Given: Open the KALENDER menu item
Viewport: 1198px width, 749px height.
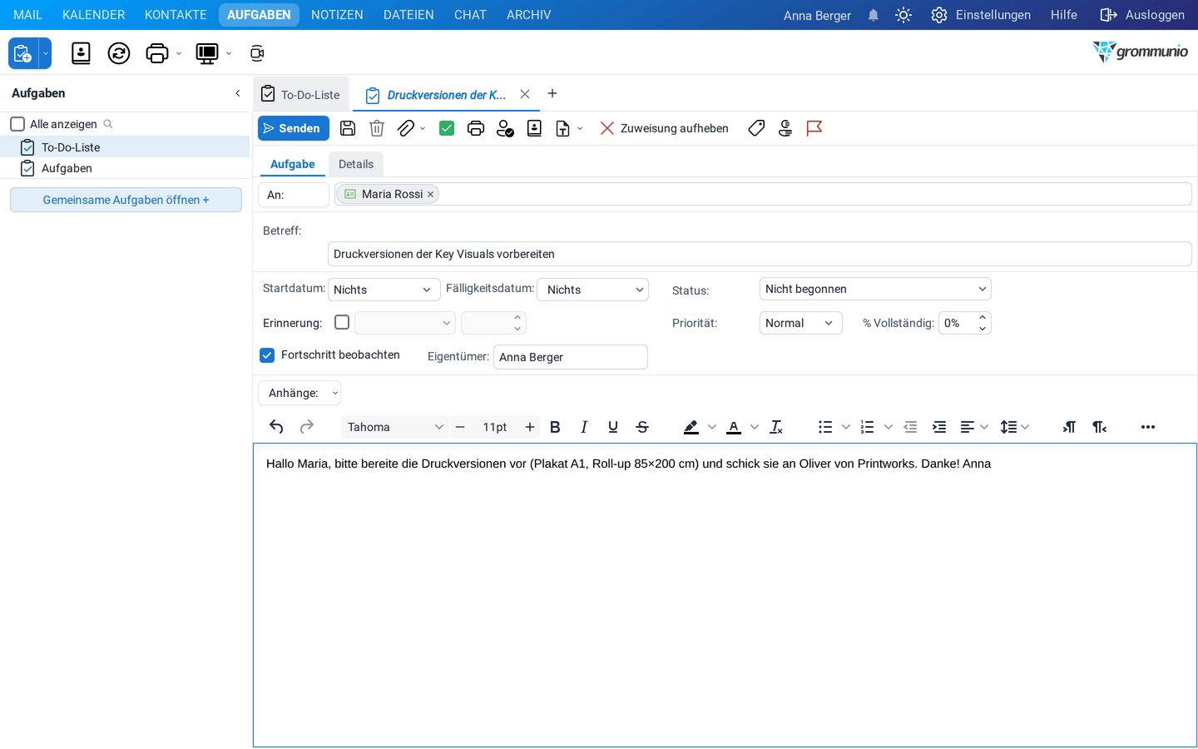Looking at the screenshot, I should coord(94,15).
